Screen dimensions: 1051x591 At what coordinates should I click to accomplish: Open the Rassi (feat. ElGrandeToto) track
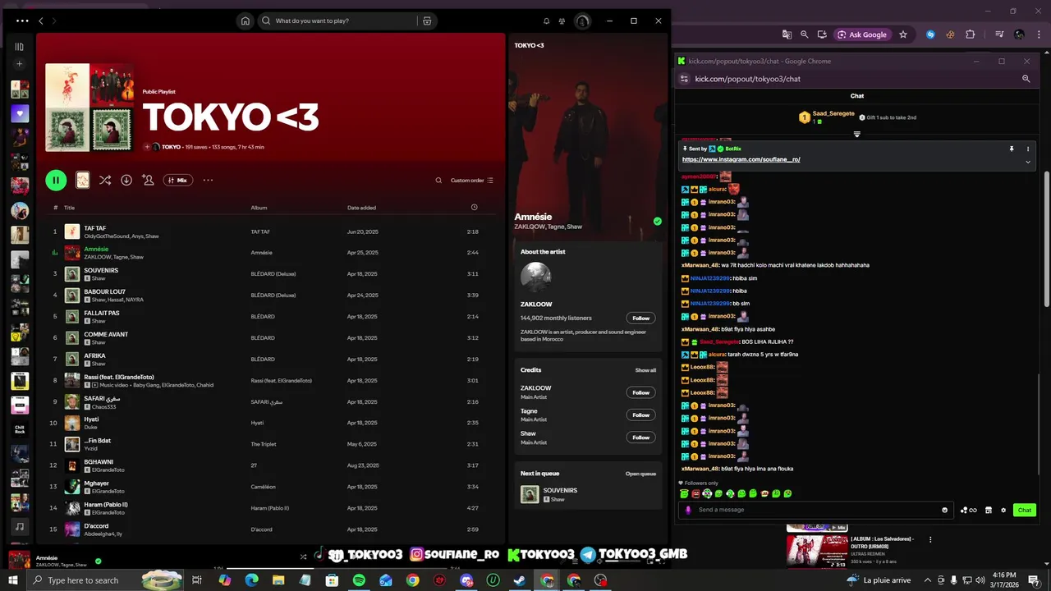point(119,377)
